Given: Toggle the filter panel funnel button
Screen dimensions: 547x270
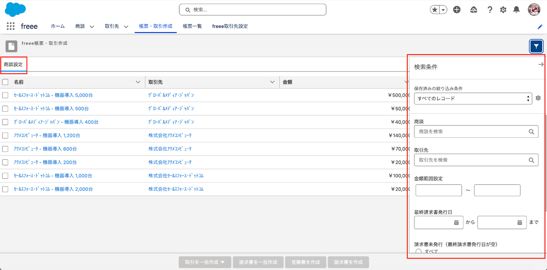Looking at the screenshot, I should [x=536, y=46].
